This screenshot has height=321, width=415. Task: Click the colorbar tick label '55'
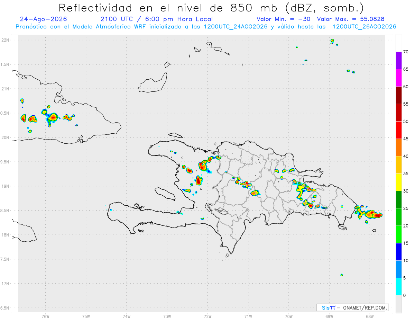click(x=406, y=104)
